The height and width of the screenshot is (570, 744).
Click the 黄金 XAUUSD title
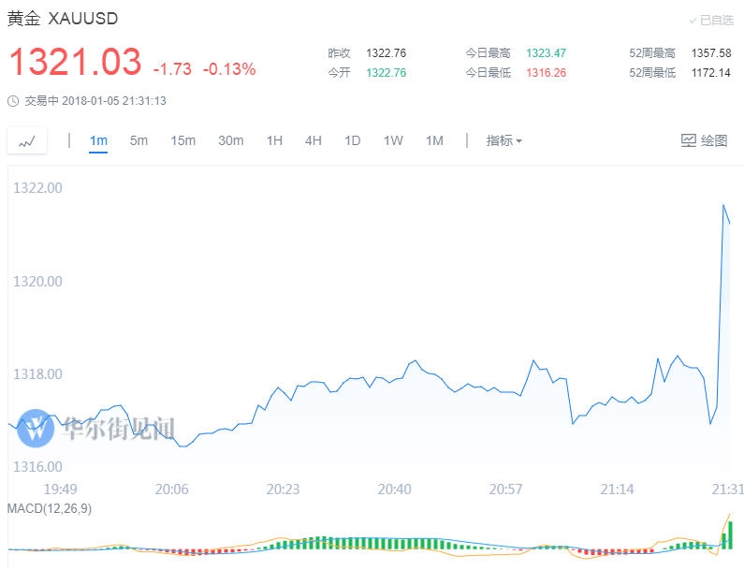[x=63, y=20]
